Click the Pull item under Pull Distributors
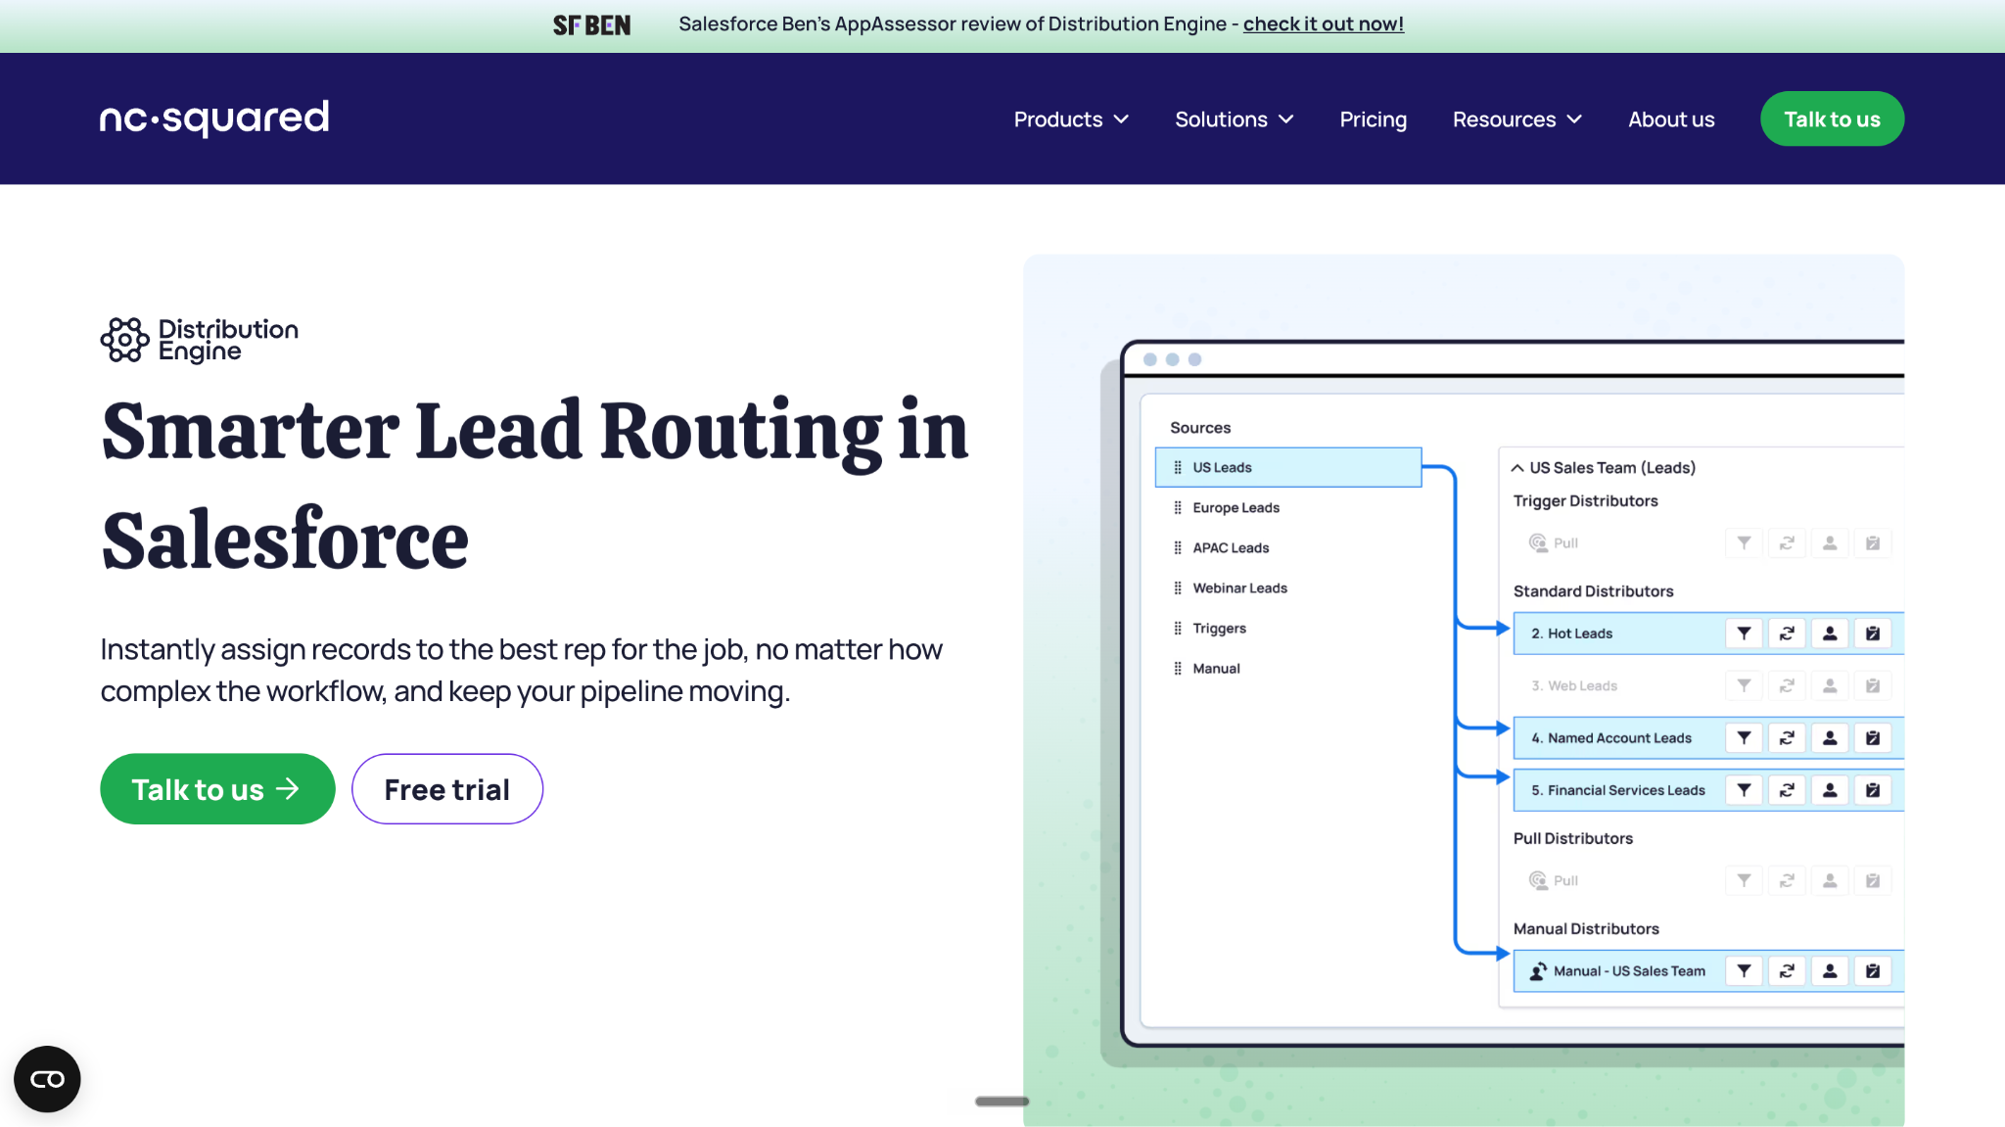Image resolution: width=2005 pixels, height=1127 pixels. click(1554, 881)
